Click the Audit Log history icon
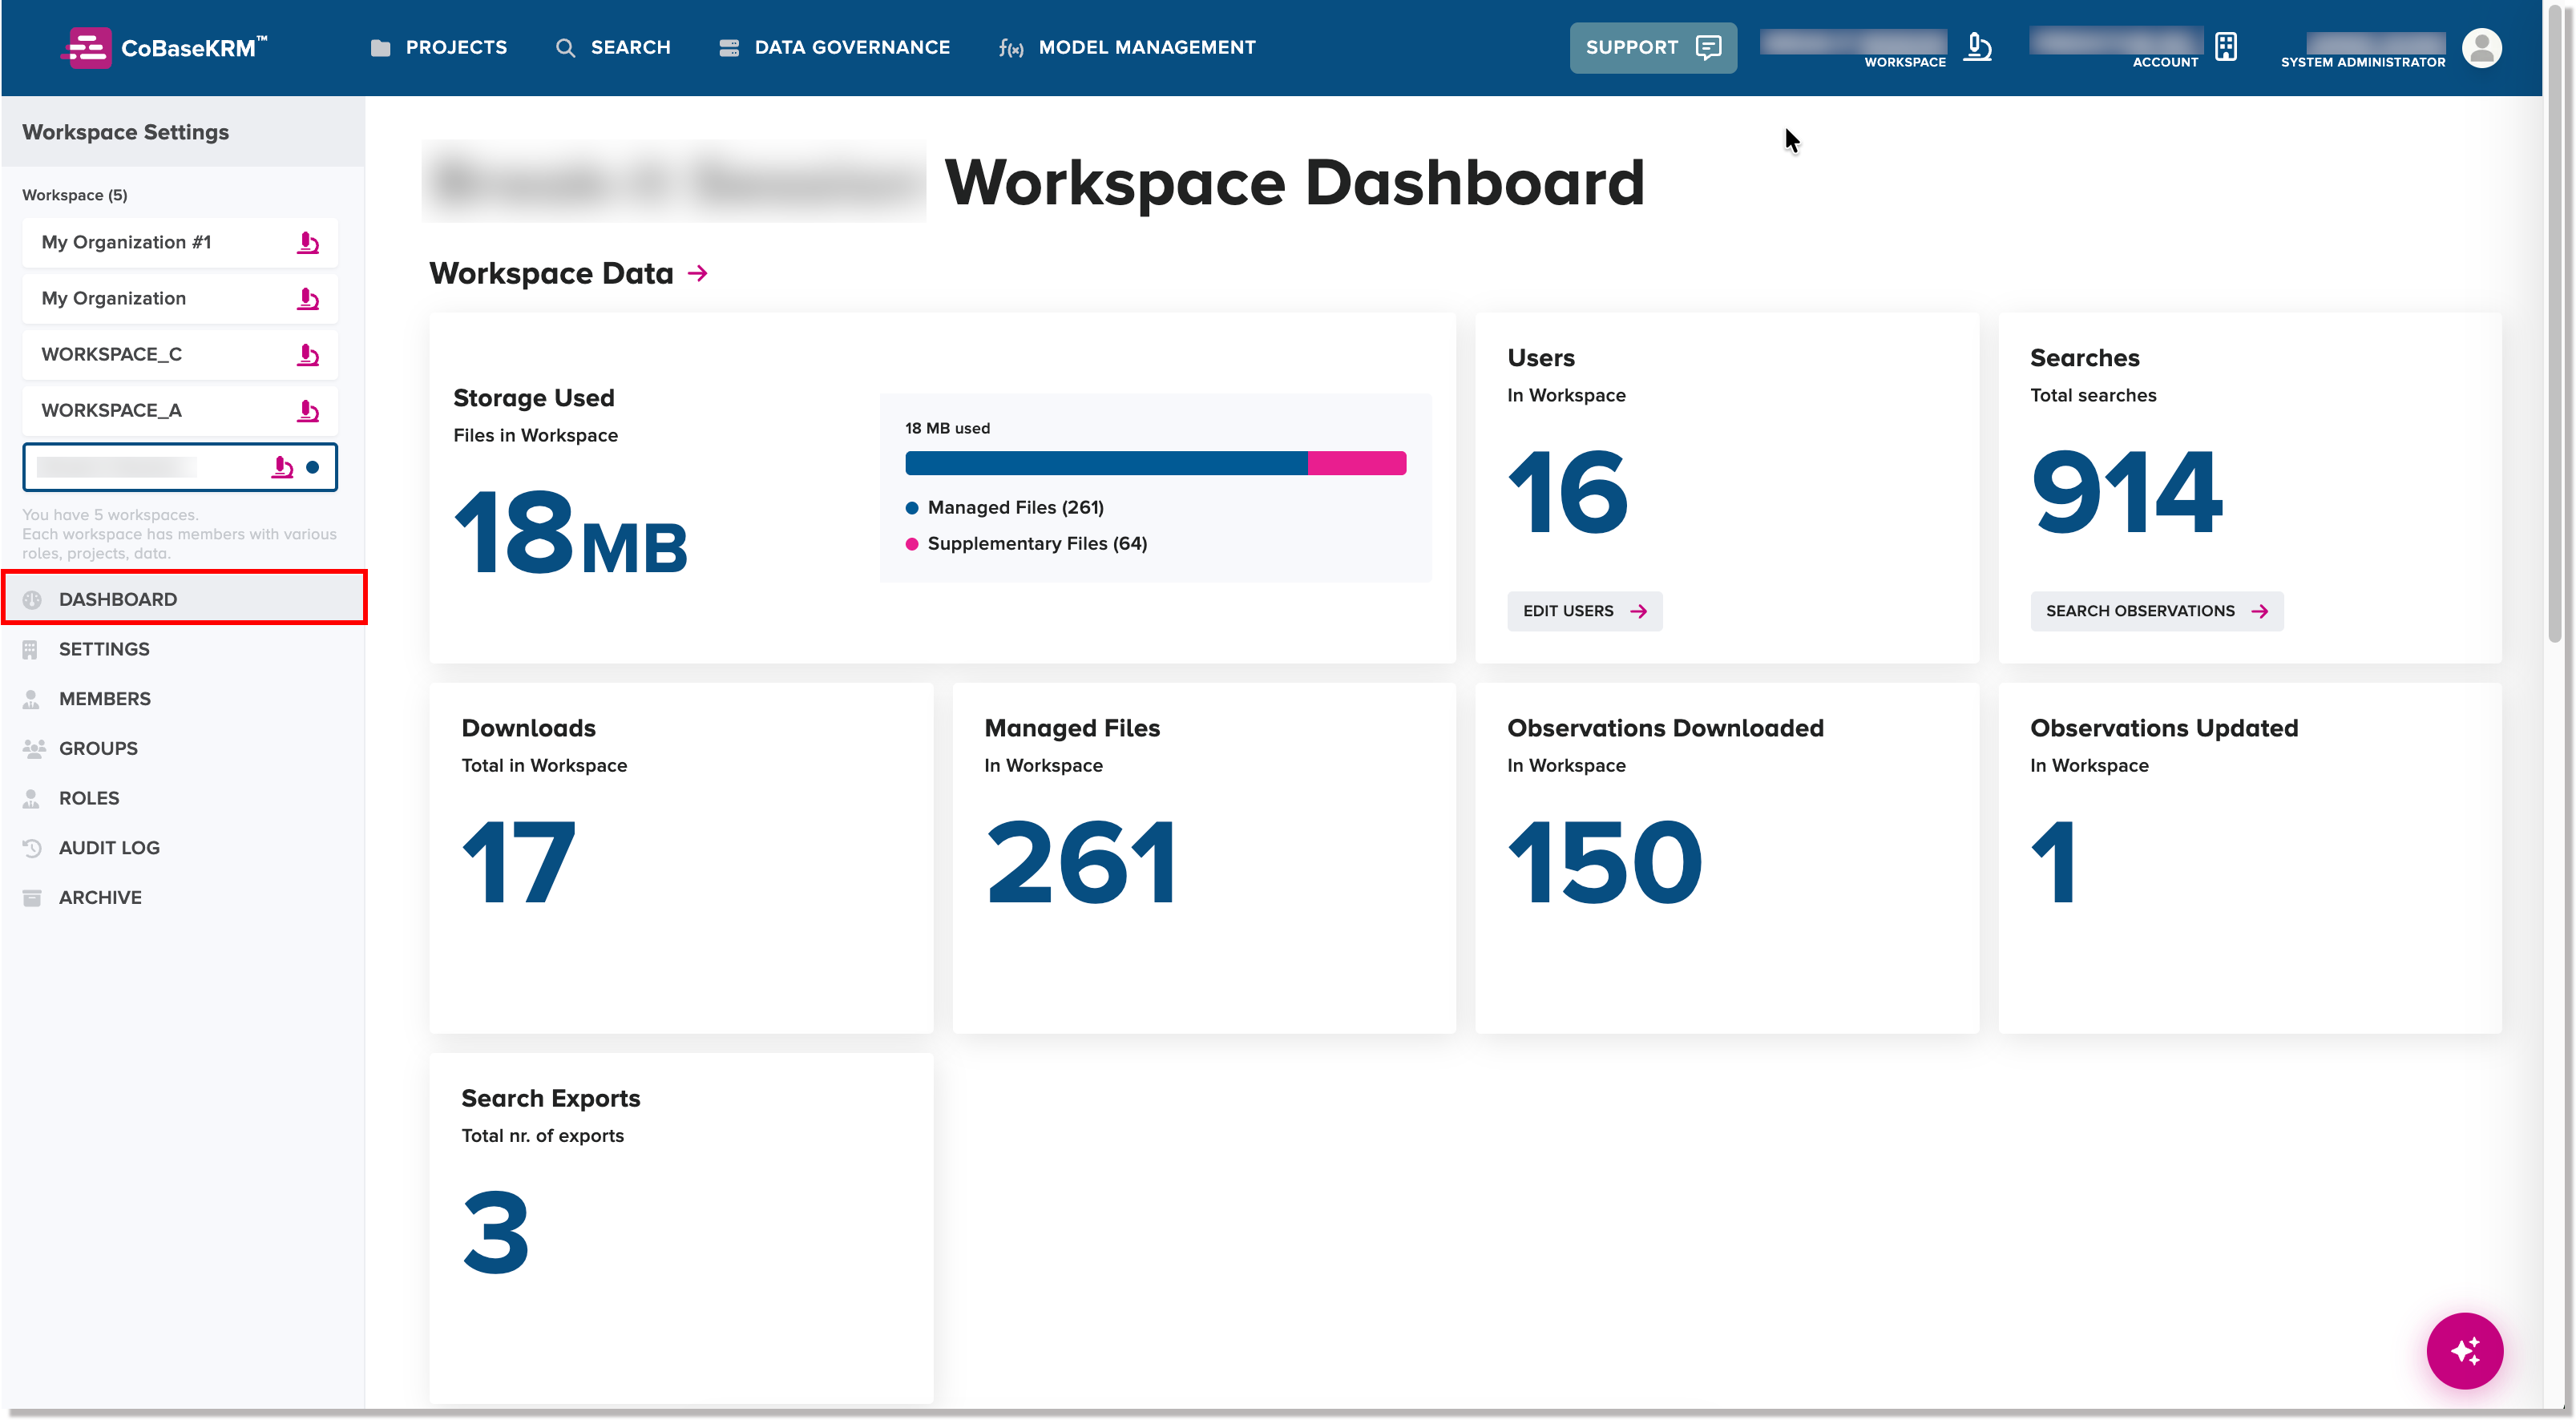The width and height of the screenshot is (2576, 1420). pyautogui.click(x=31, y=847)
